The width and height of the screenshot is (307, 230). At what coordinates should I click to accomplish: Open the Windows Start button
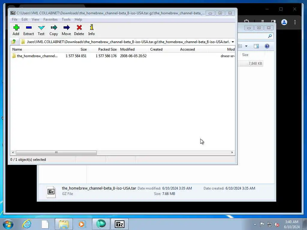(8, 224)
